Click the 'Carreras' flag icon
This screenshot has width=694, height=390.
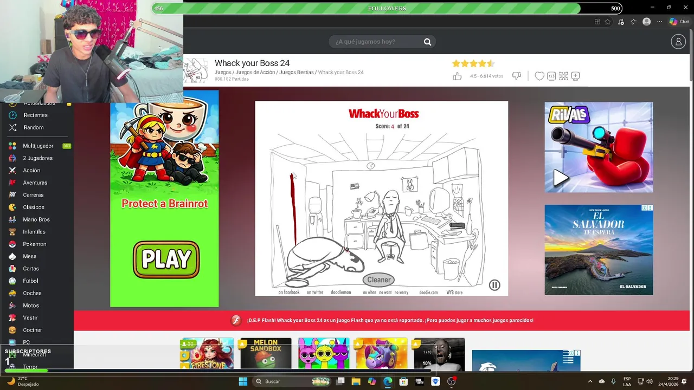12,195
